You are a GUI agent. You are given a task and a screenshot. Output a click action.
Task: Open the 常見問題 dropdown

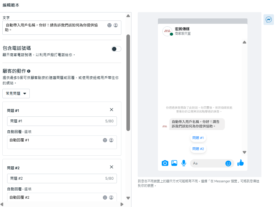coord(16,94)
